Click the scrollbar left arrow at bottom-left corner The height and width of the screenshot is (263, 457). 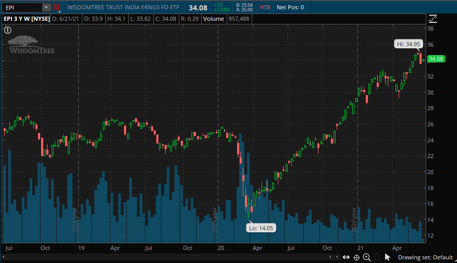tap(3, 257)
